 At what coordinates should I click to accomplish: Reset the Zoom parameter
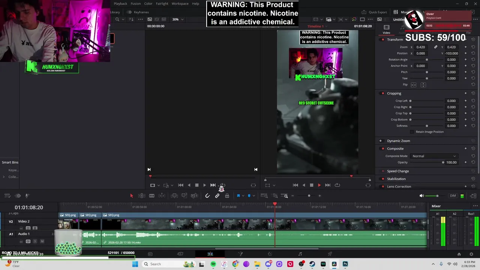473,47
